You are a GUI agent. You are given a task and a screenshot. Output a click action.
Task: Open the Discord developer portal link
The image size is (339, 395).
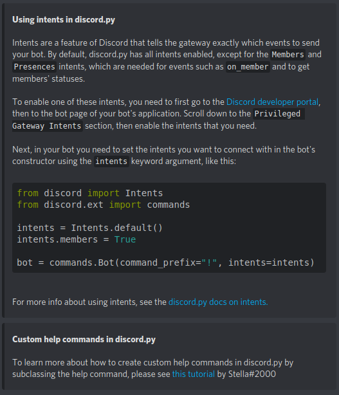(272, 102)
